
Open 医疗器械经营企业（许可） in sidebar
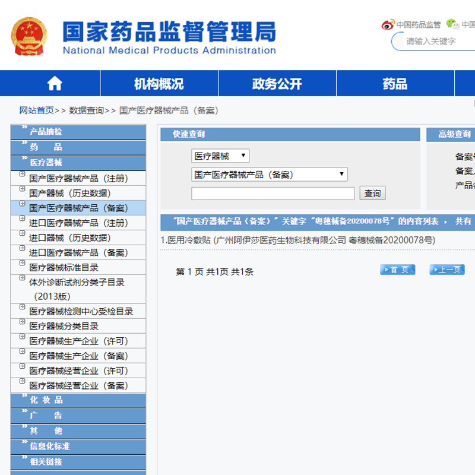[x=79, y=371]
